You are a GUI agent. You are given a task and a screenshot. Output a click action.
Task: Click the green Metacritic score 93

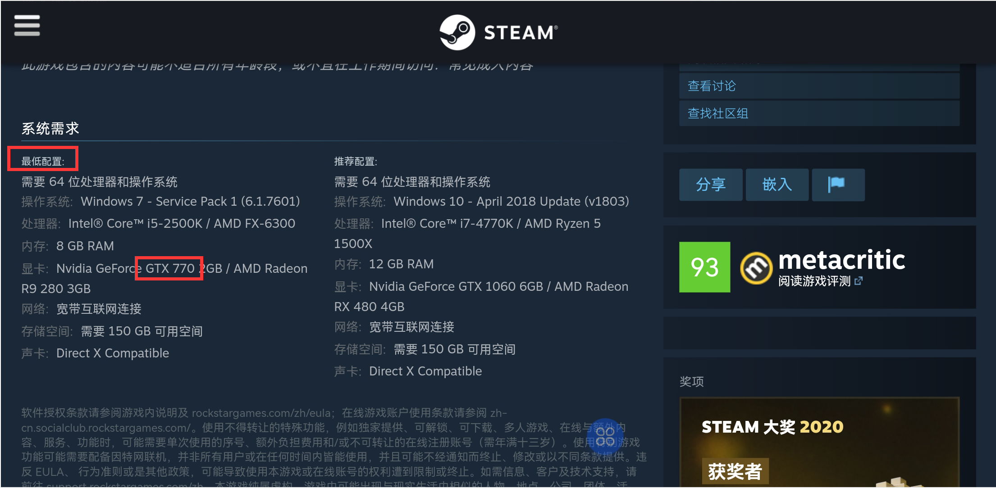point(704,267)
